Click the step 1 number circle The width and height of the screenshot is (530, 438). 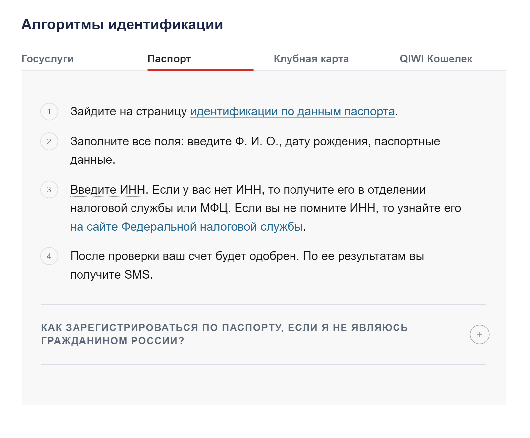coord(49,111)
